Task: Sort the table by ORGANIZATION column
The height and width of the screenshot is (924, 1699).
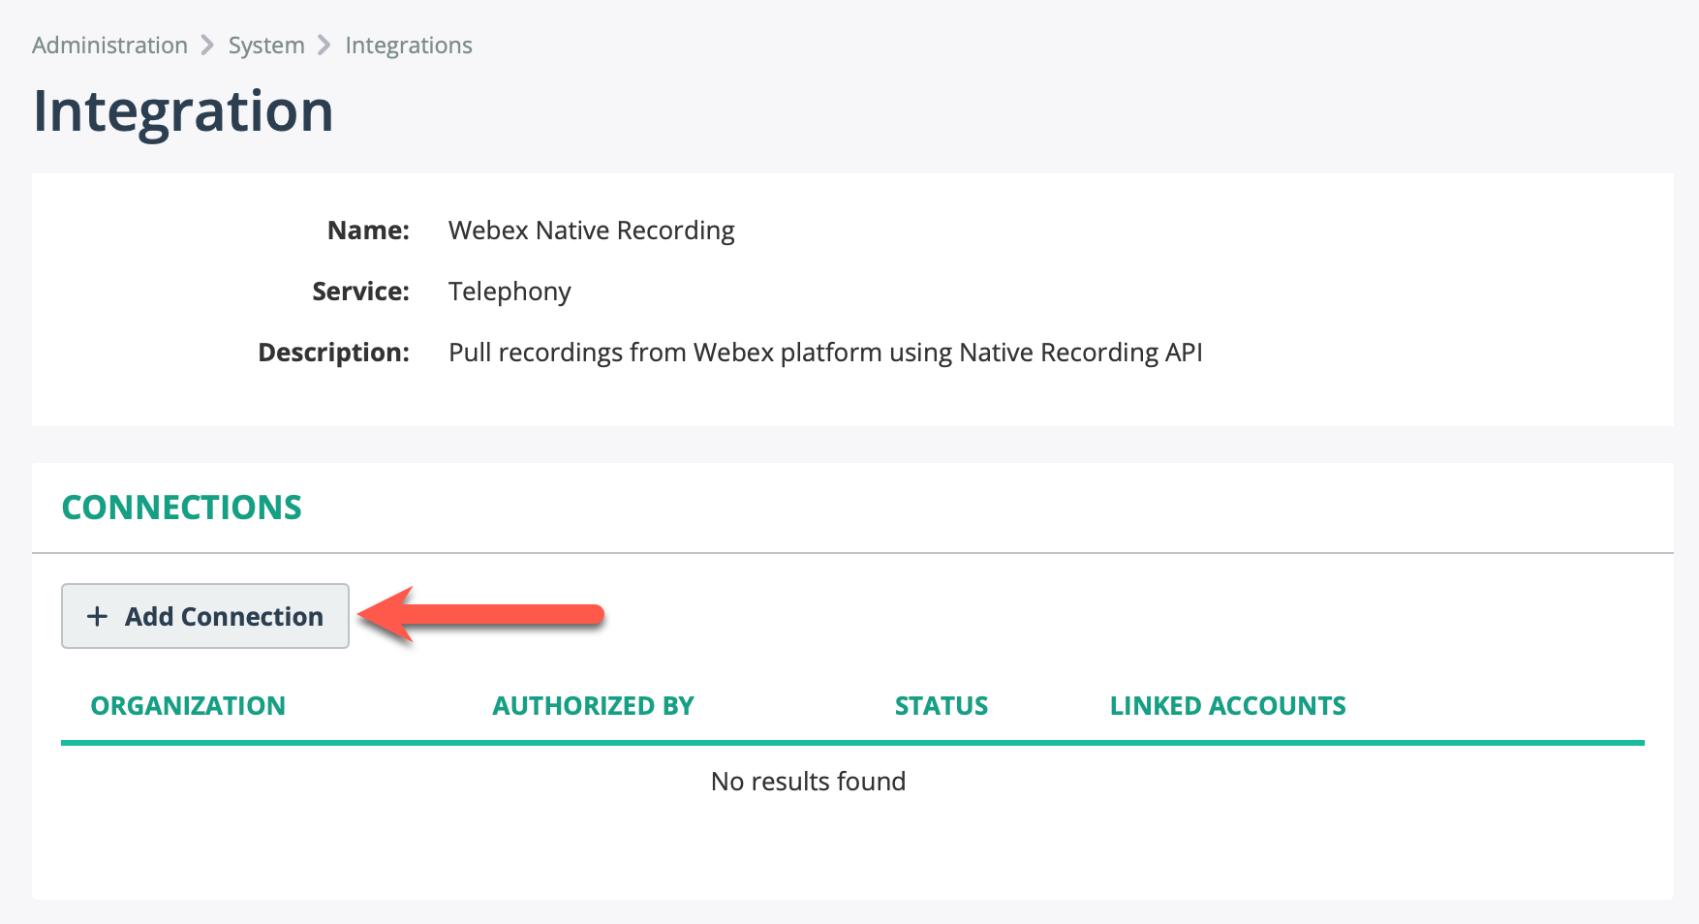Action: [187, 706]
